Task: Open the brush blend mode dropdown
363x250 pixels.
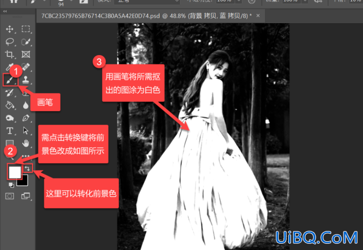Action: click(x=147, y=2)
